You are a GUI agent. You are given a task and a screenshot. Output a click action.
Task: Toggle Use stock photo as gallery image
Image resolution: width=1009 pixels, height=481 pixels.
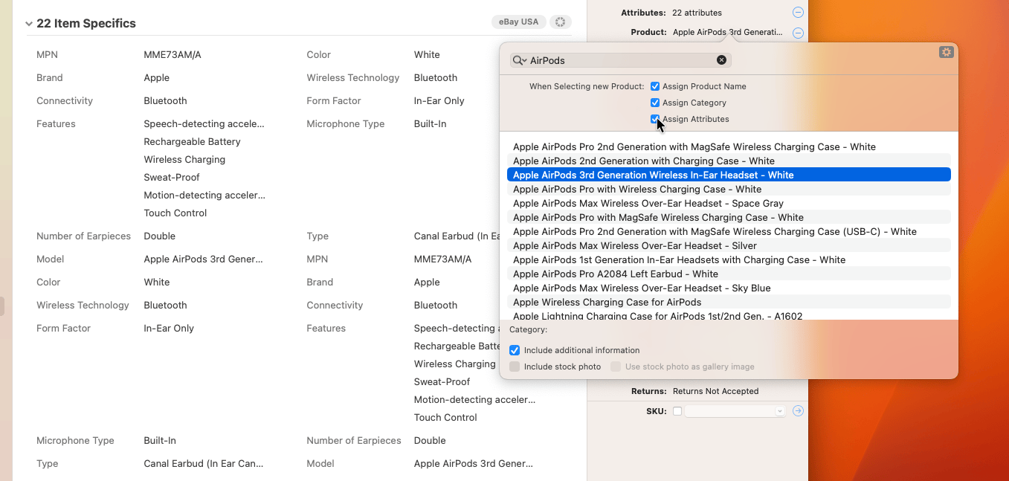click(616, 367)
